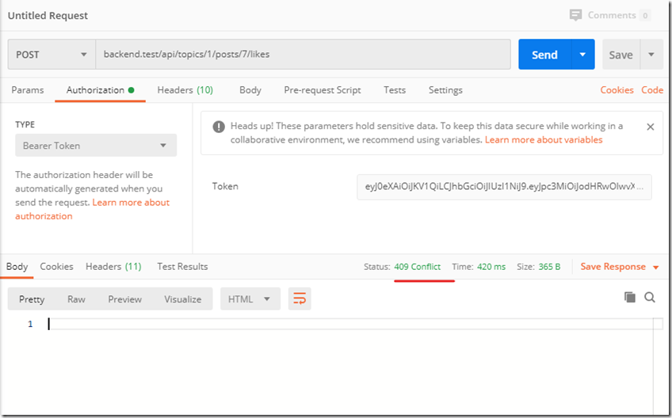Click the Comments speech bubble icon
This screenshot has height=418, width=672.
575,15
